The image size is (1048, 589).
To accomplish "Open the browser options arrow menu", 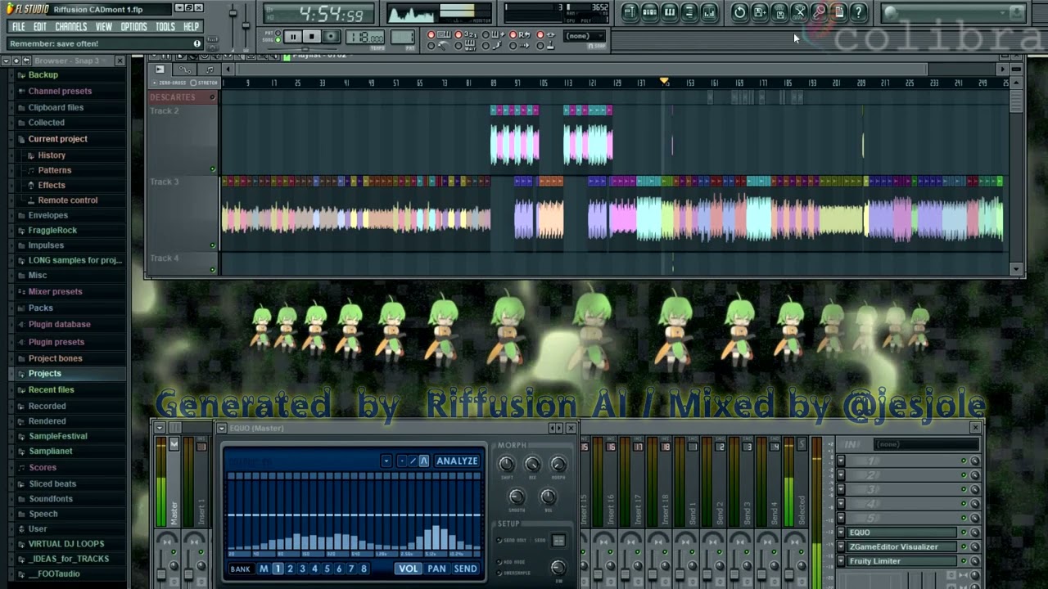I will tap(6, 61).
